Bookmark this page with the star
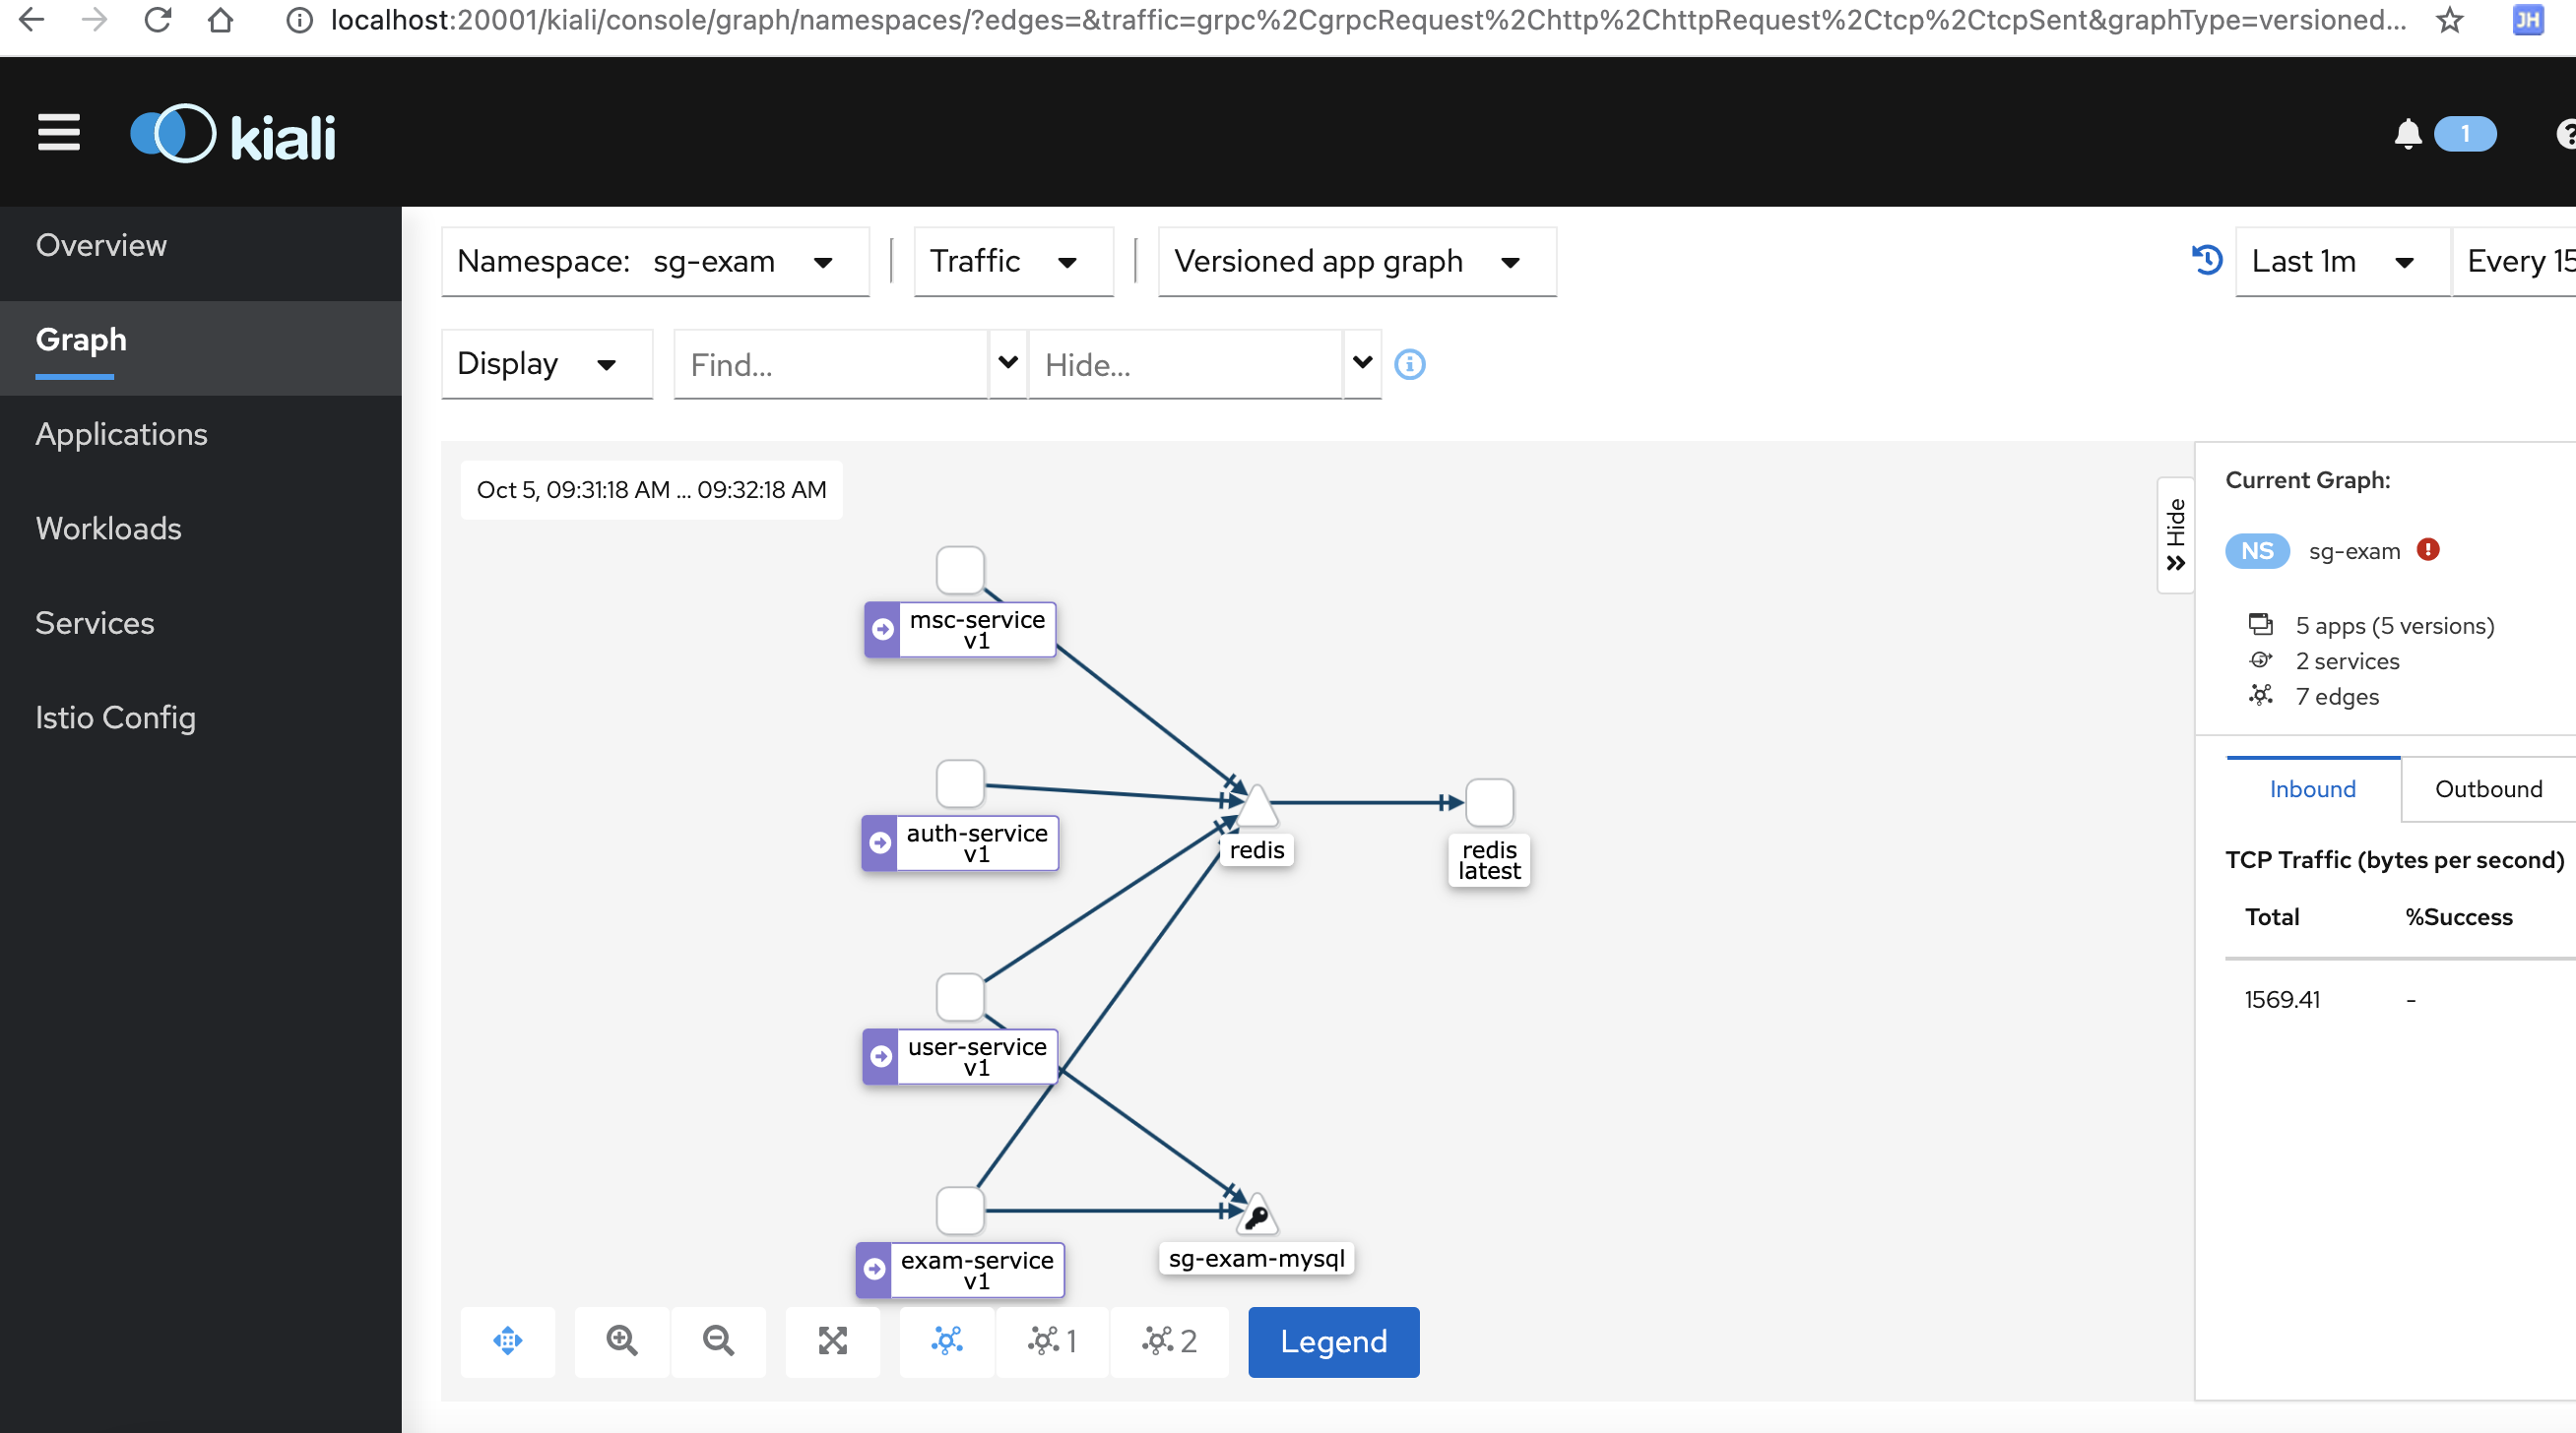 point(2450,20)
